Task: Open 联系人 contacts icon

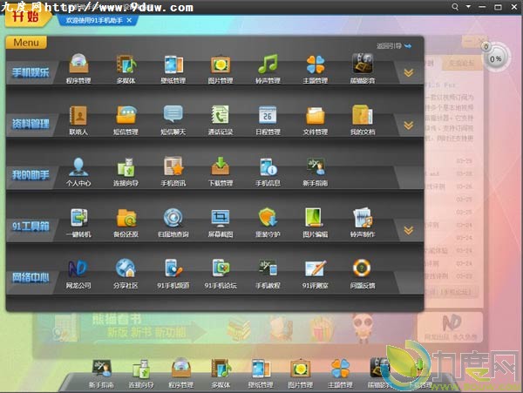Action: (x=78, y=120)
